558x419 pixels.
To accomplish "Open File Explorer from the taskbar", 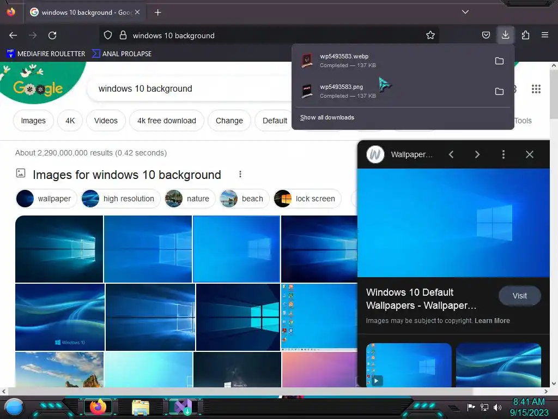I will click(141, 407).
